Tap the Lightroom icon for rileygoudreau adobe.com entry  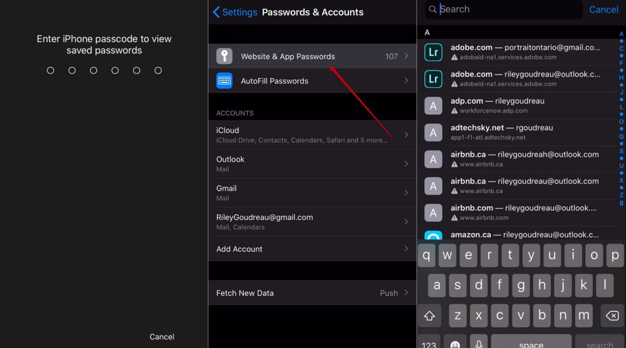coord(433,79)
